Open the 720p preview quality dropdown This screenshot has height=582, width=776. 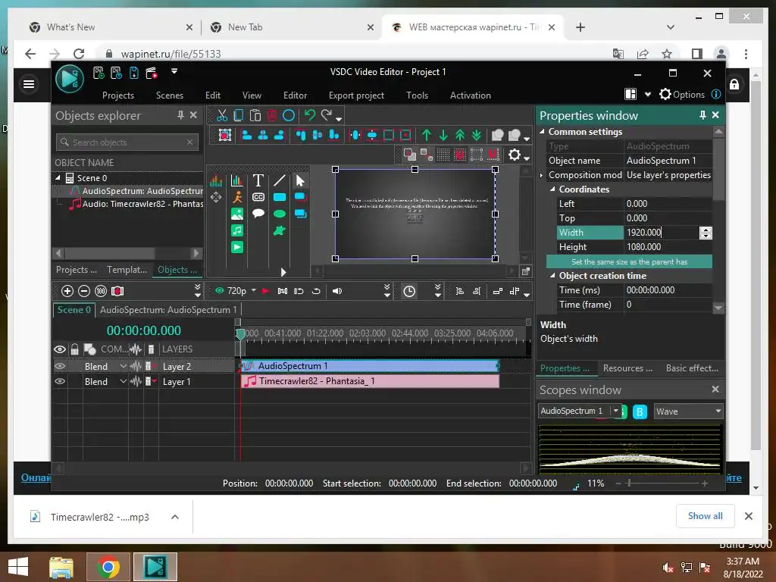coord(253,290)
